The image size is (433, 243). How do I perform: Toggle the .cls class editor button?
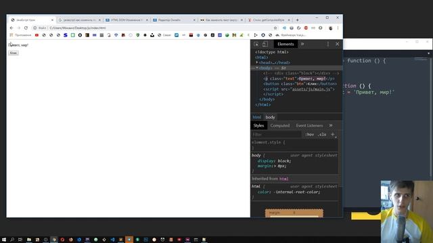click(322, 134)
